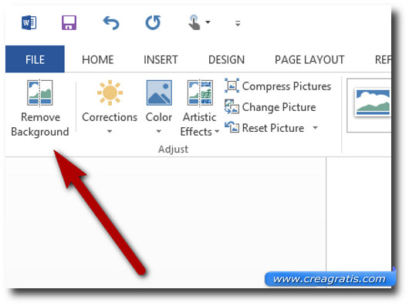This screenshot has width=409, height=306.
Task: Expand the Corrections dropdown arrow
Action: pyautogui.click(x=110, y=131)
